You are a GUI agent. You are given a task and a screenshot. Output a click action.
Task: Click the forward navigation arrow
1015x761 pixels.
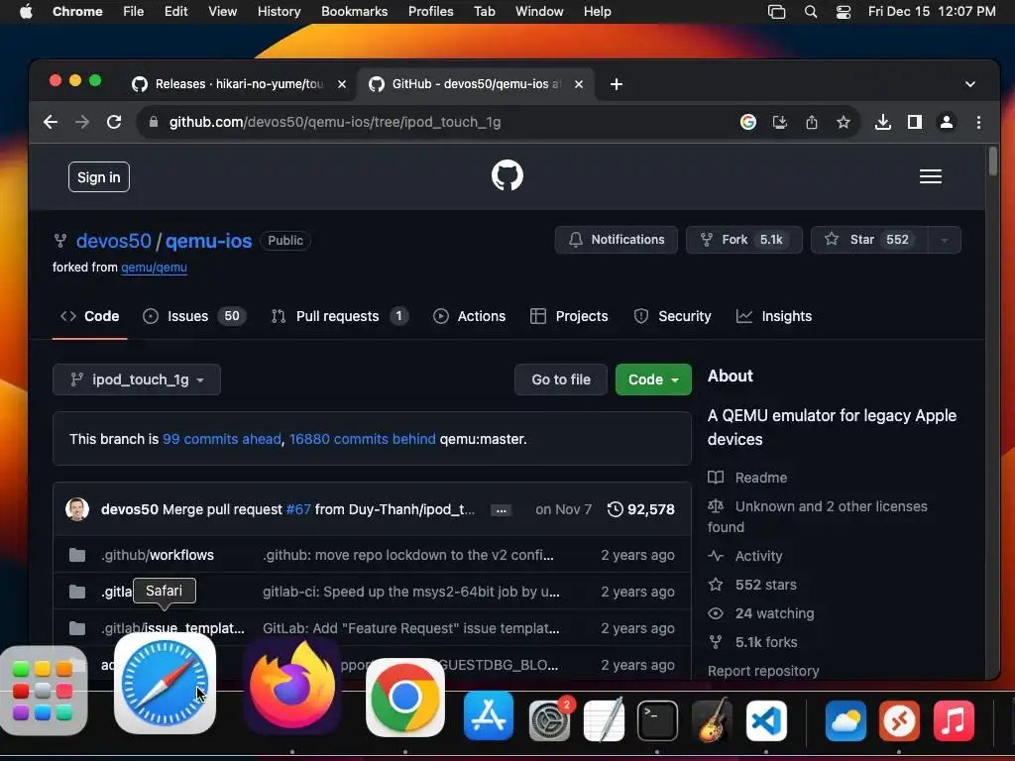(82, 122)
